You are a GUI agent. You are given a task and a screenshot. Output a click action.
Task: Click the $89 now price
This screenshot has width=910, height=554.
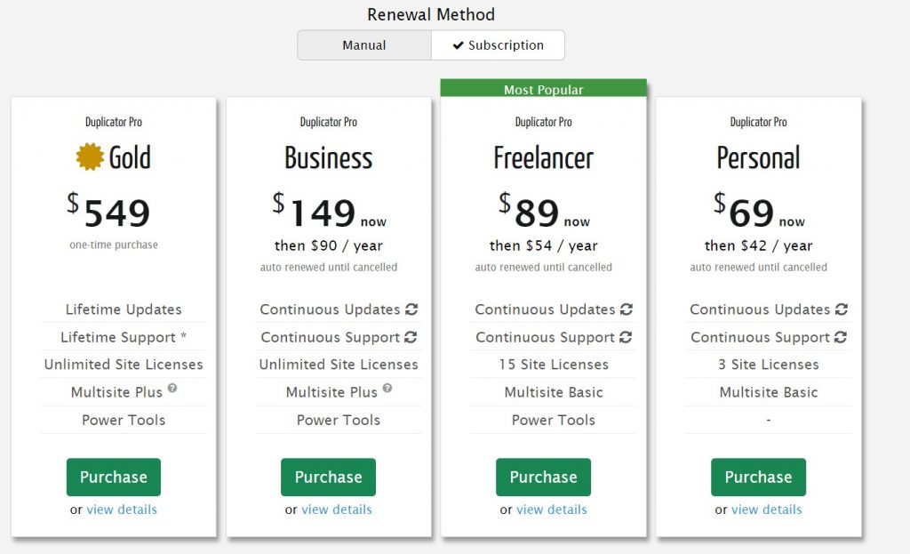[x=545, y=212]
